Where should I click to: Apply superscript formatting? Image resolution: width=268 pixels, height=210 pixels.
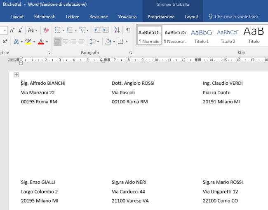click(5, 42)
